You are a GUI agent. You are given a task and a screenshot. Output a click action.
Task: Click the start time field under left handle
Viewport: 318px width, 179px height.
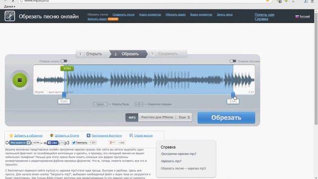point(64,101)
